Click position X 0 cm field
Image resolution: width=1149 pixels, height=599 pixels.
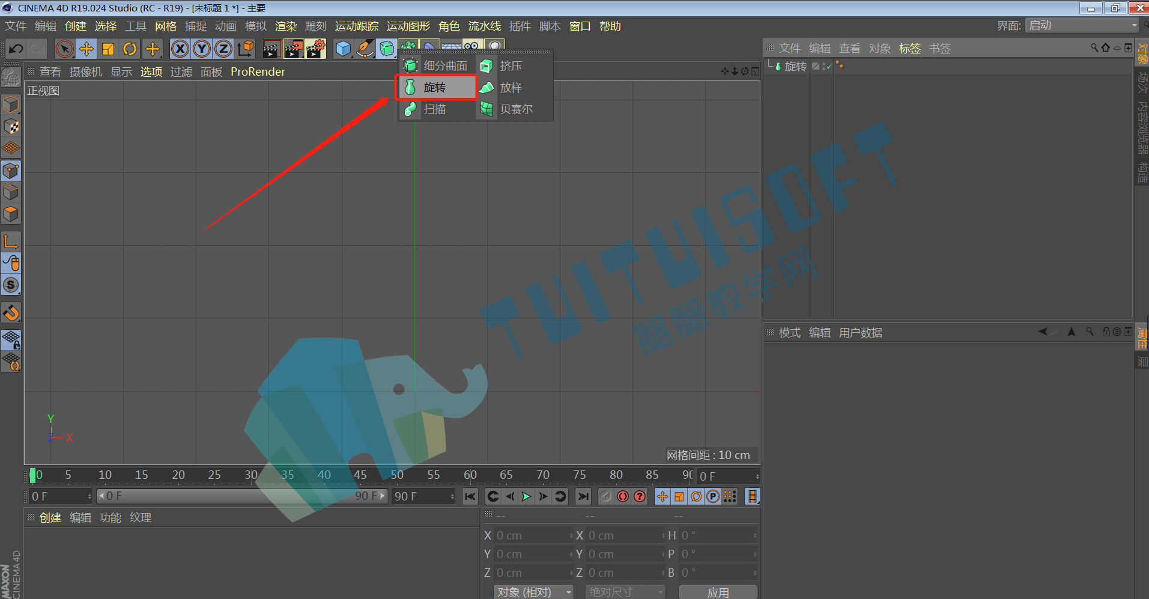pos(533,535)
